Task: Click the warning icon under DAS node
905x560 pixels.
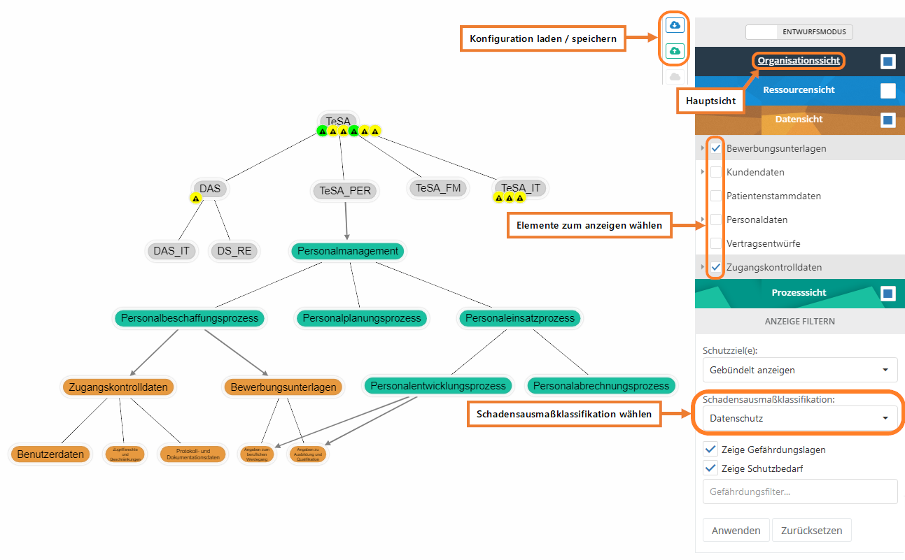Action: pos(196,199)
